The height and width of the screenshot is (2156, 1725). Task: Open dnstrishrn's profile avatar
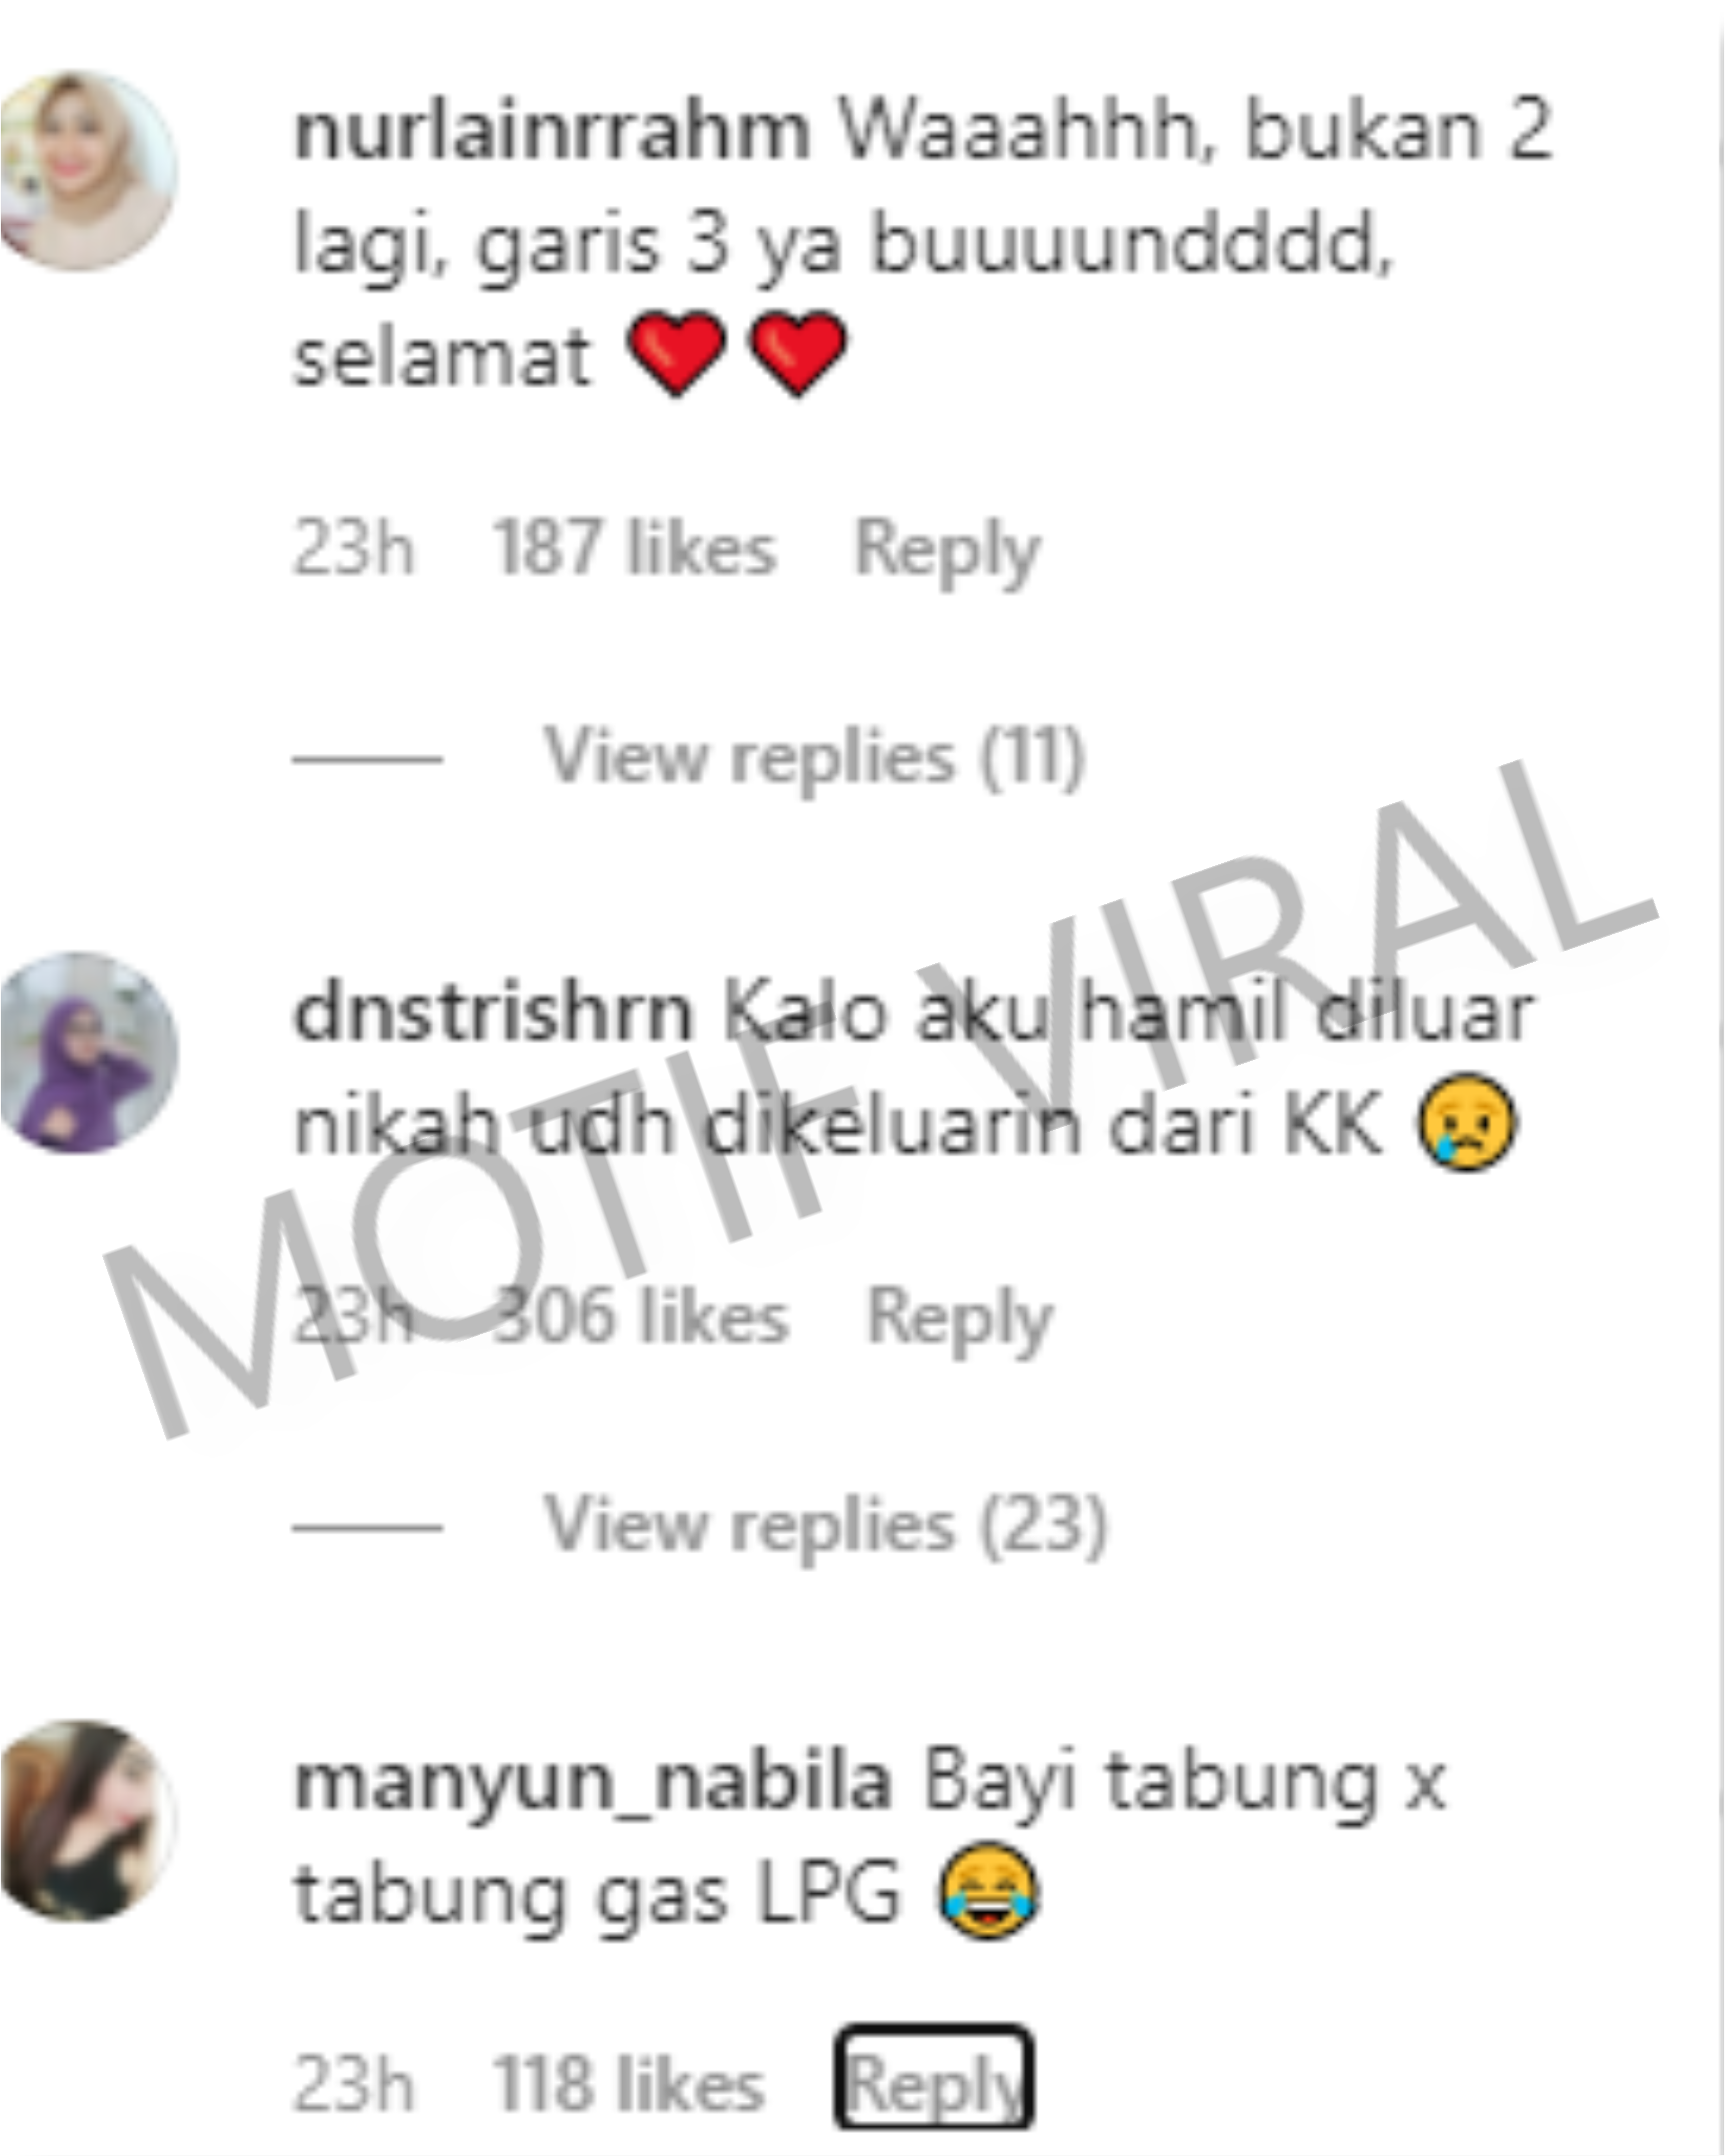pyautogui.click(x=88, y=1052)
